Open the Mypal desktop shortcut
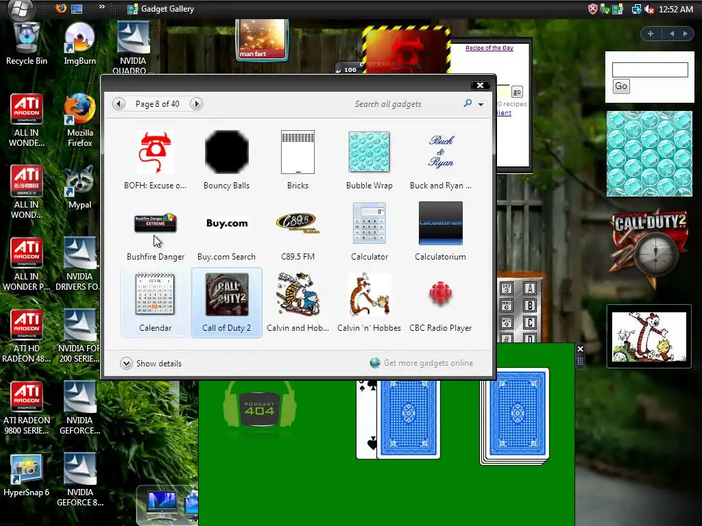The width and height of the screenshot is (702, 526). pyautogui.click(x=80, y=187)
